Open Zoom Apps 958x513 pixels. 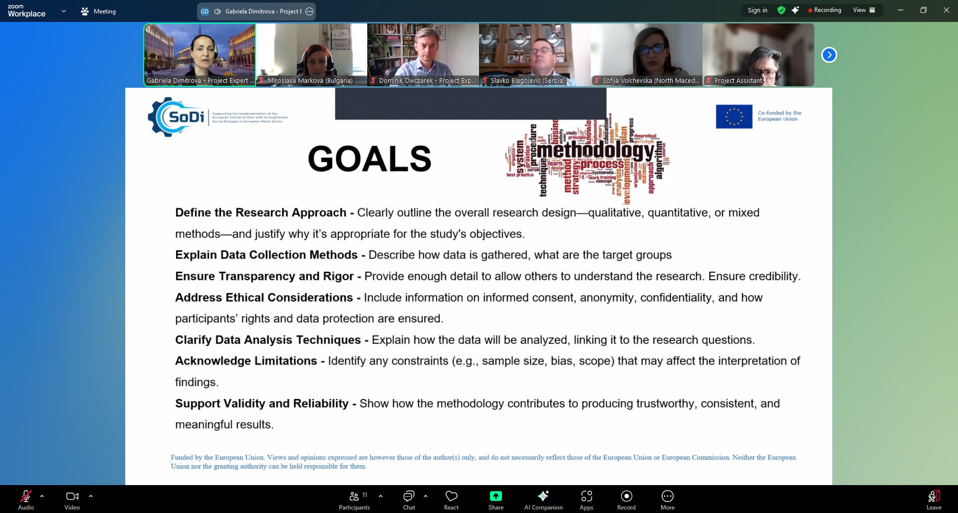click(x=587, y=500)
